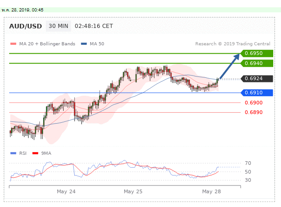
Task: Click the MA 20 + Bollinger Bands label
Action: click(x=47, y=44)
